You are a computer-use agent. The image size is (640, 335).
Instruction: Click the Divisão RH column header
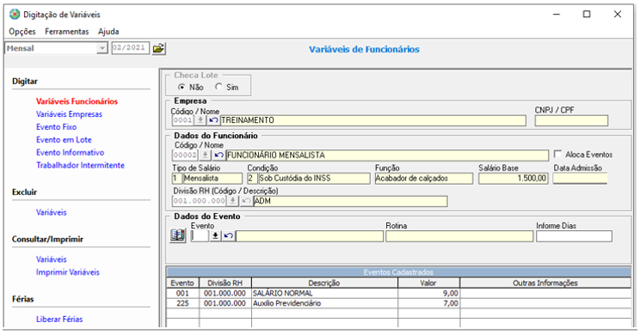pos(225,283)
